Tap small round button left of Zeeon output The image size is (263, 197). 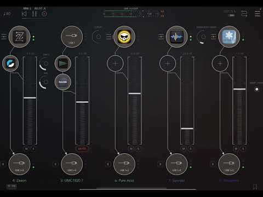(x=3, y=164)
